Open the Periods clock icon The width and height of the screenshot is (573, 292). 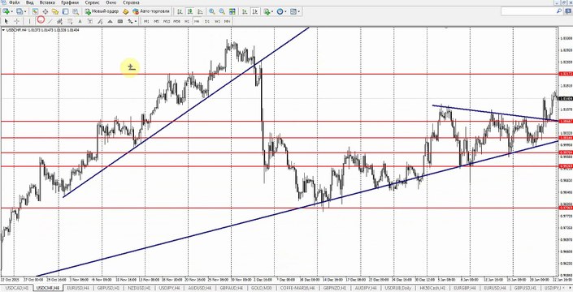pos(280,11)
